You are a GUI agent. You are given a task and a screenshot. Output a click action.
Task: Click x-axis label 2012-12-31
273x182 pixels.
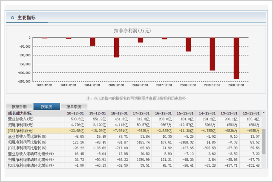(x=44, y=85)
